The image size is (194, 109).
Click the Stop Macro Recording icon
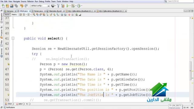(73, 15)
